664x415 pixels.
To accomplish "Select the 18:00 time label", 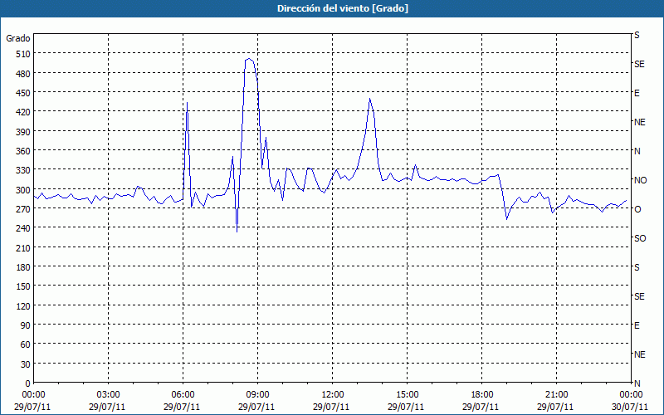I will 482,395.
